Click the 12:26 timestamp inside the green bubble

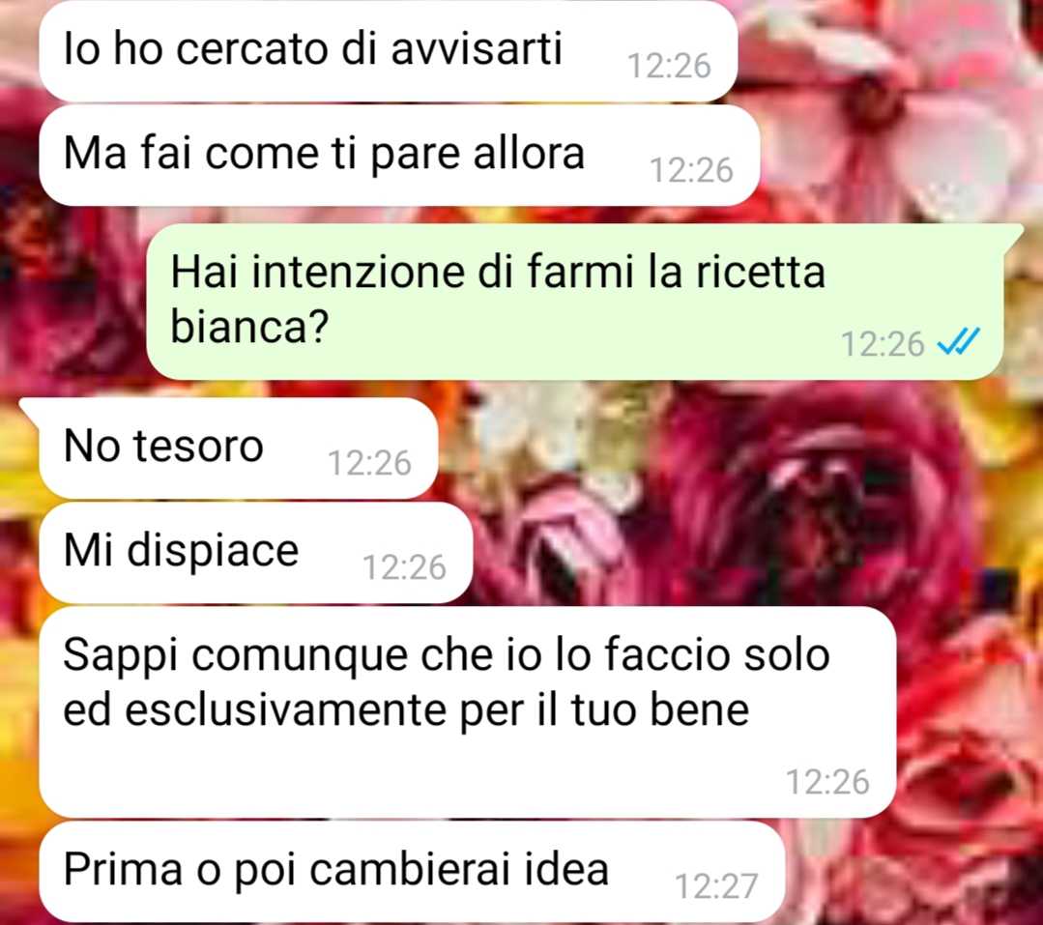tap(883, 344)
